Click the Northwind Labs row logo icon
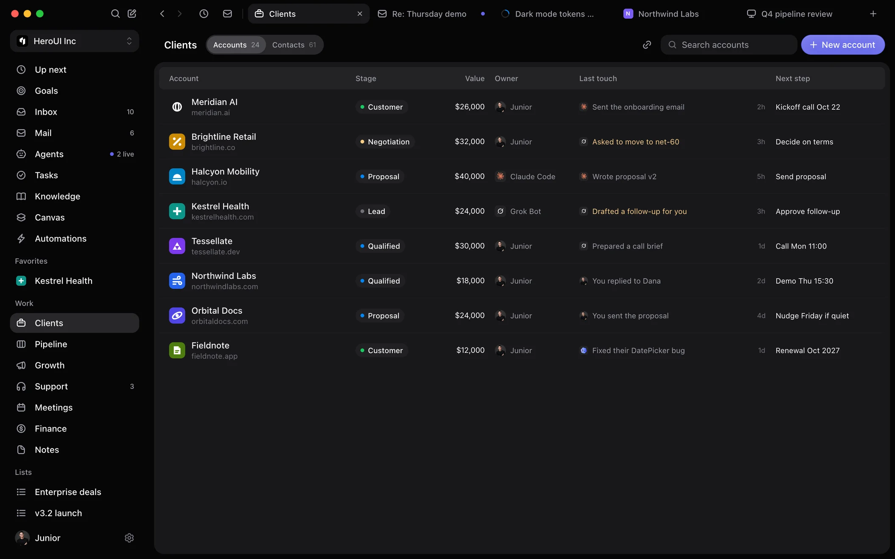The image size is (895, 559). click(x=177, y=281)
